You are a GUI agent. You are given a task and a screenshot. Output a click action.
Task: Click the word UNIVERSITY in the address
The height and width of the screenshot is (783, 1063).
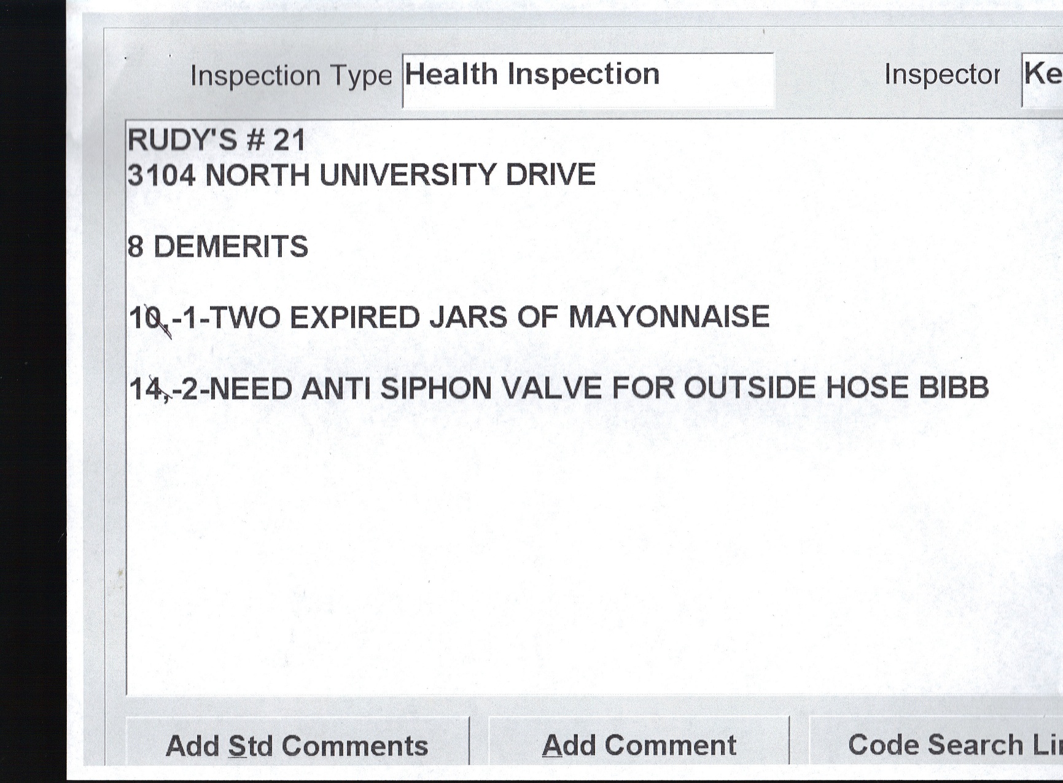pyautogui.click(x=407, y=175)
